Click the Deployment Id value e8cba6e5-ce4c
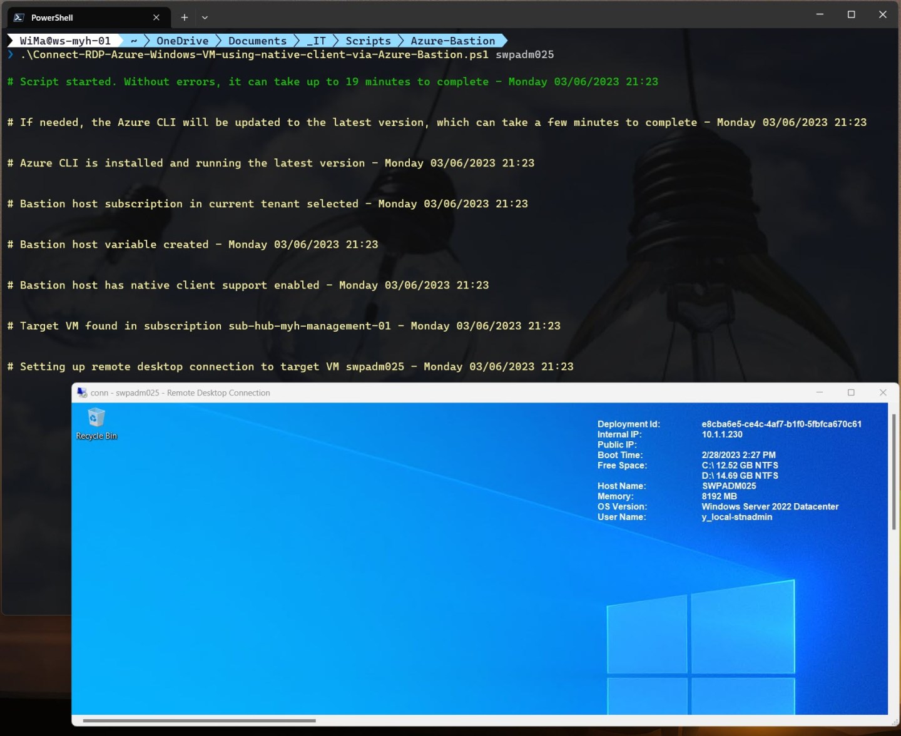Screen dimensions: 901x736 [781, 424]
